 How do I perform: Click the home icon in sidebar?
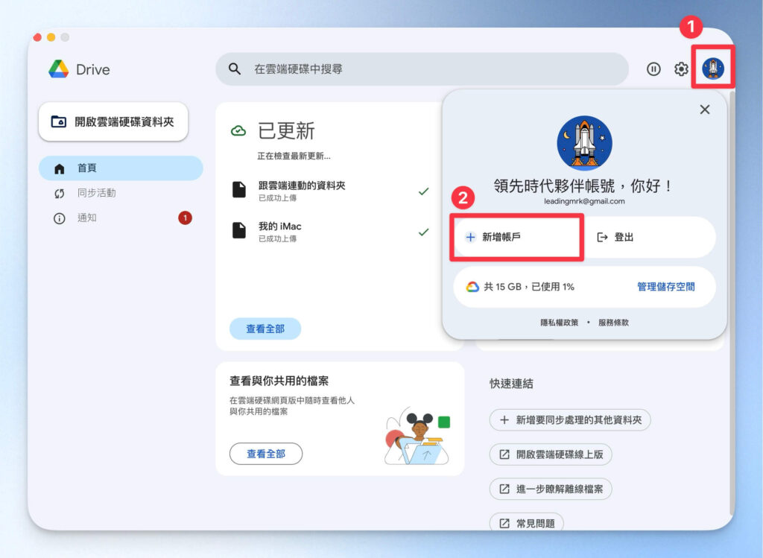pyautogui.click(x=60, y=169)
